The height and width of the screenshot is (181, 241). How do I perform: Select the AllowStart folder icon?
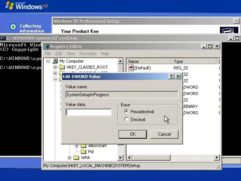[84, 146]
